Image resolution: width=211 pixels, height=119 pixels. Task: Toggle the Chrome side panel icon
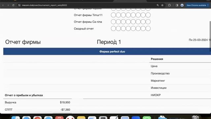177,5
